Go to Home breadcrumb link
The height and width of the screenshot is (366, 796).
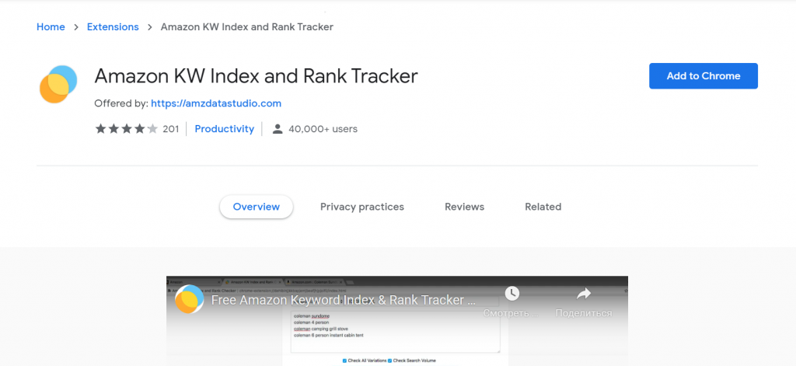click(51, 27)
